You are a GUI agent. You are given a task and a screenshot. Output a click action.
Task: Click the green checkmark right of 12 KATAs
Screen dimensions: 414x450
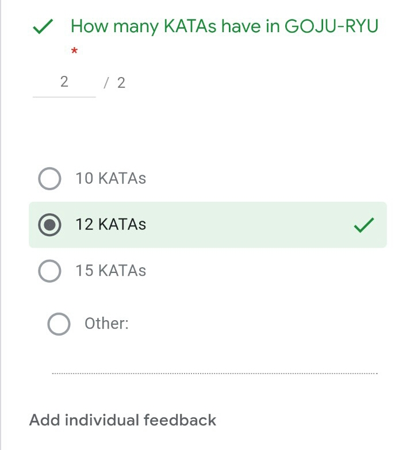364,225
